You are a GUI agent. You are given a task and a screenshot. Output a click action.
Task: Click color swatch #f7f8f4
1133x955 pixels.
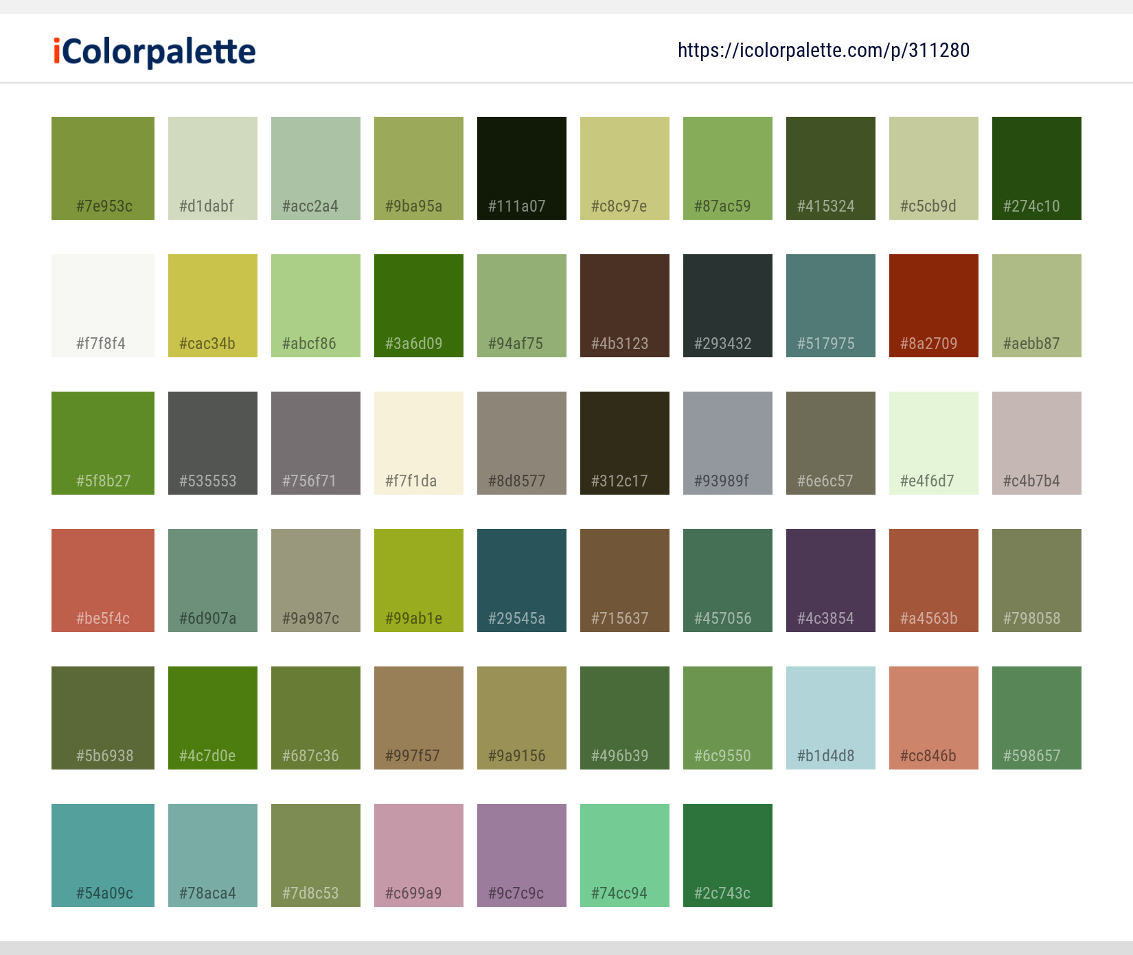pyautogui.click(x=102, y=305)
